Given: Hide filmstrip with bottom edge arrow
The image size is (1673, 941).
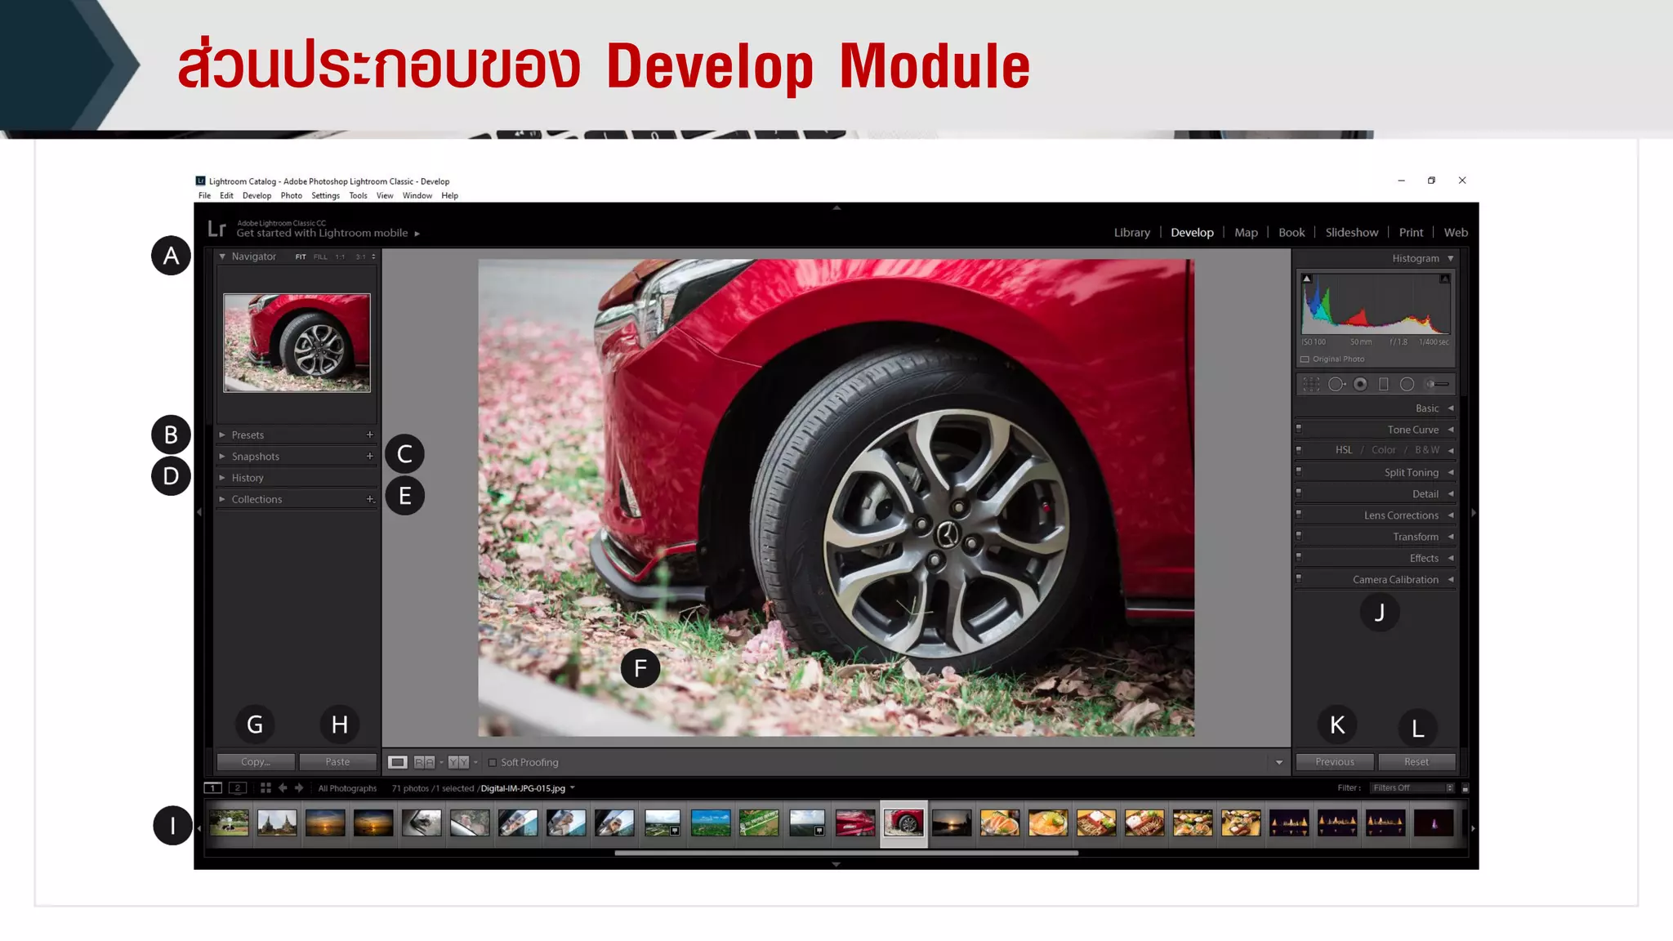Looking at the screenshot, I should point(836,864).
